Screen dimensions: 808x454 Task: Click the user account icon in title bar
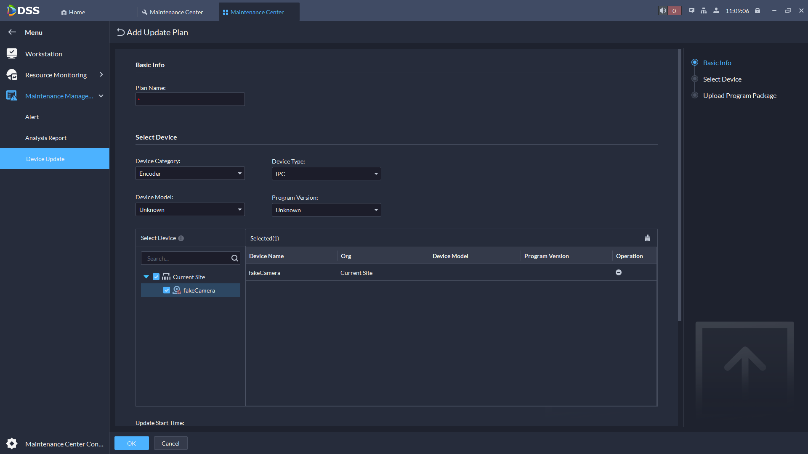(x=716, y=11)
